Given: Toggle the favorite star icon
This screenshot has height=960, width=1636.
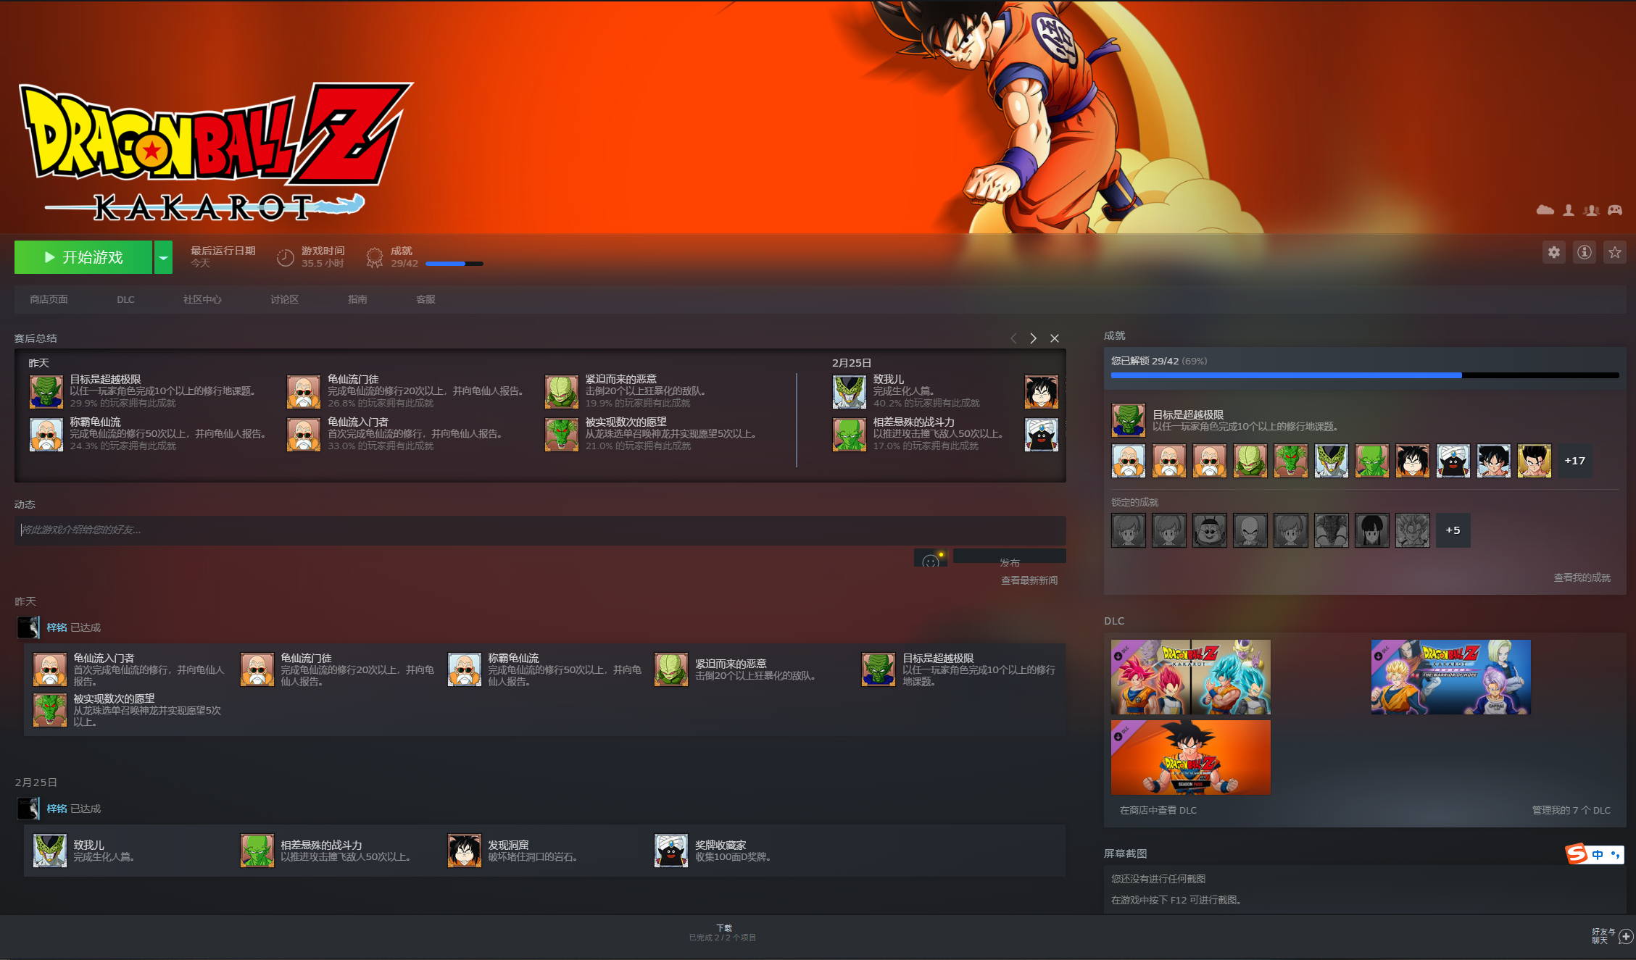Looking at the screenshot, I should tap(1615, 252).
